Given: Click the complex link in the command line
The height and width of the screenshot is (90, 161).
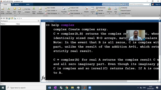Looking at the screenshot, I should pyautogui.click(x=67, y=25).
